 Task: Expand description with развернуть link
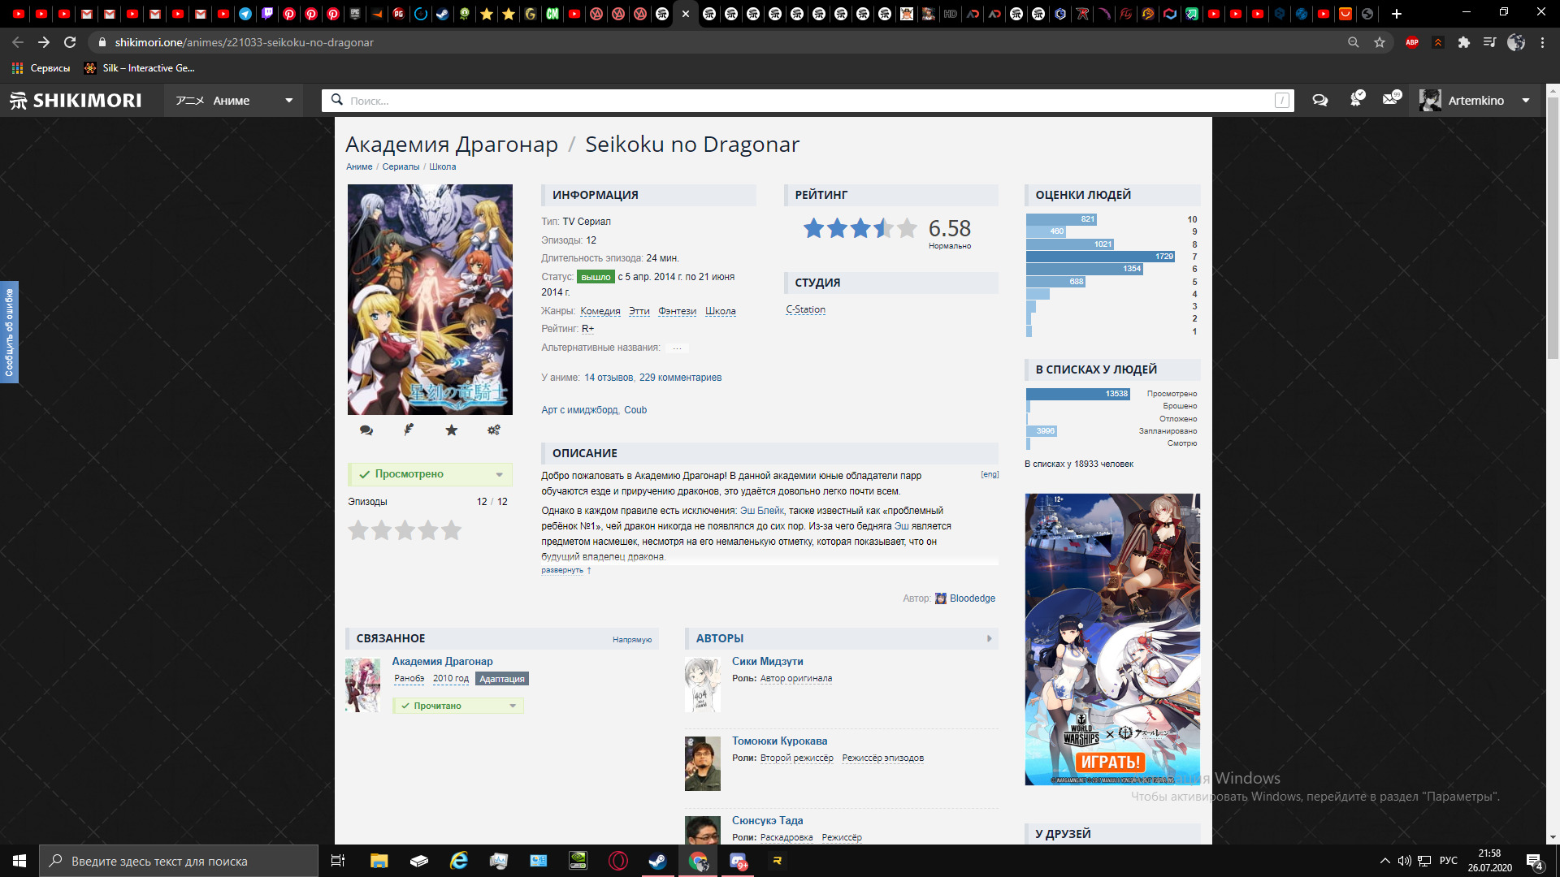(562, 570)
